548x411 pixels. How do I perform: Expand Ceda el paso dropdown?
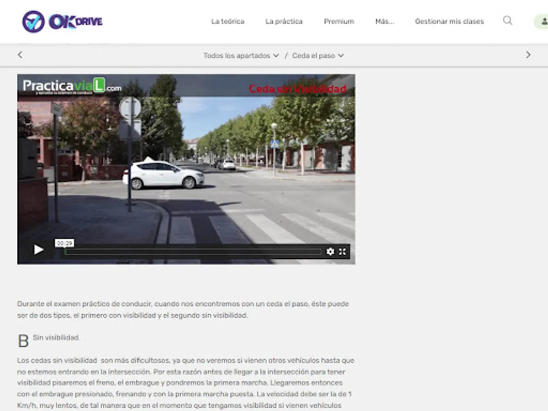[x=318, y=56]
